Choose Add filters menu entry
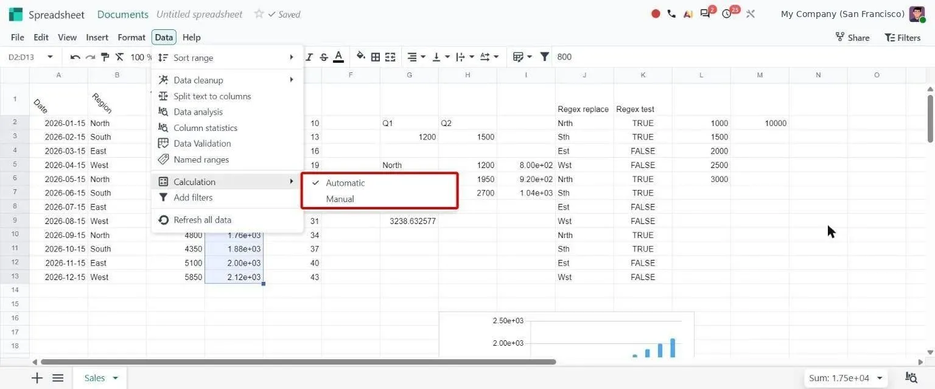 click(227, 197)
